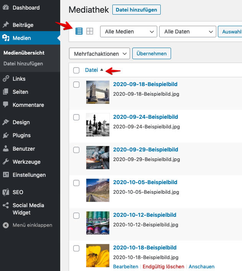Click Anschauen link
The width and height of the screenshot is (242, 271).
pyautogui.click(x=201, y=266)
